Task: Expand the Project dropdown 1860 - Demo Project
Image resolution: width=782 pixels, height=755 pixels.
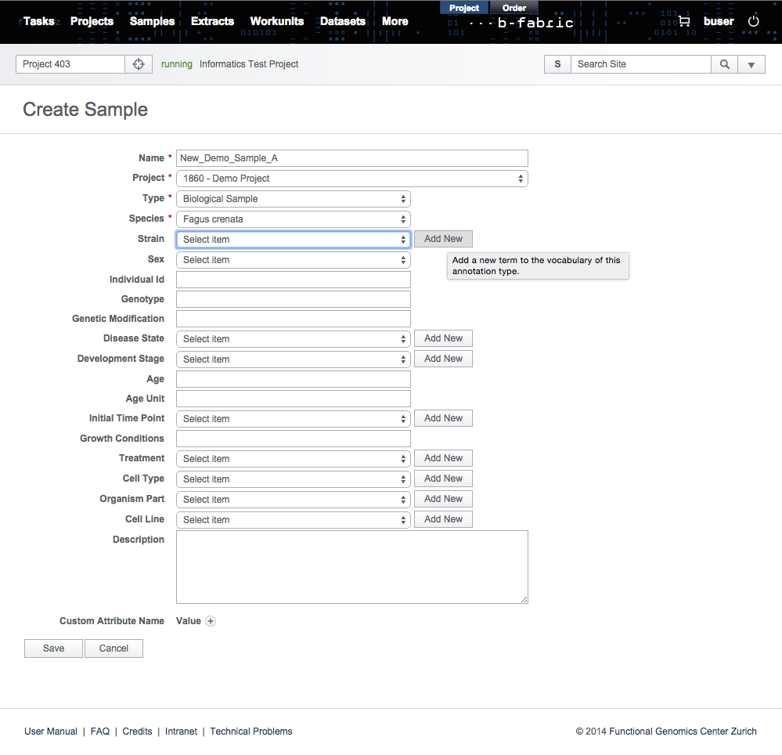Action: click(x=352, y=179)
